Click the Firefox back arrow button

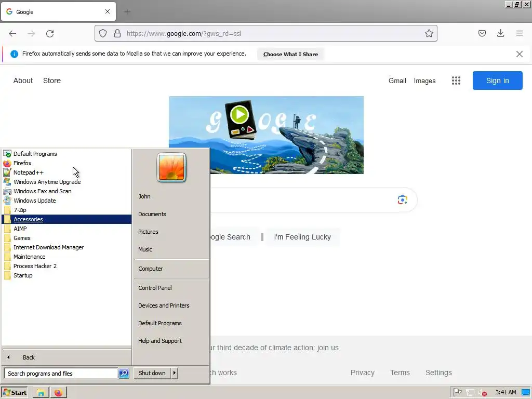point(12,33)
